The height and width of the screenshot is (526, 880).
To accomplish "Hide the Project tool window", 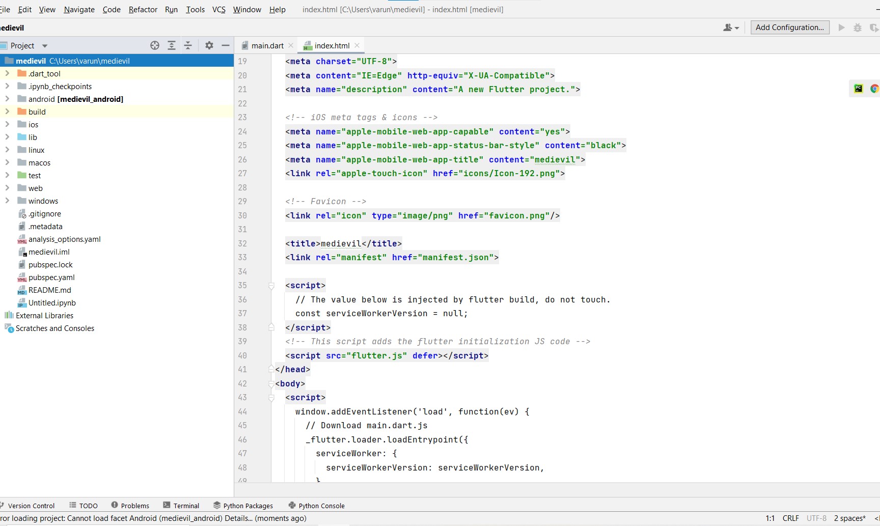I will pyautogui.click(x=226, y=45).
